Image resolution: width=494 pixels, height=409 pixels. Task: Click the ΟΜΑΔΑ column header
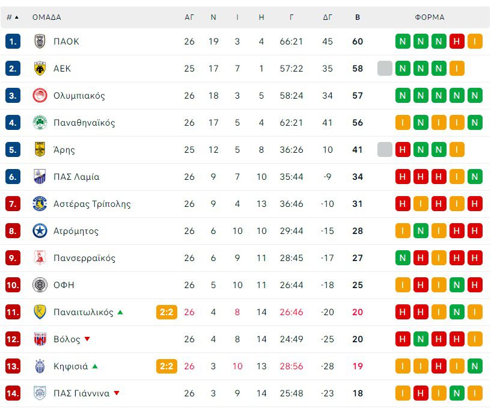[47, 17]
